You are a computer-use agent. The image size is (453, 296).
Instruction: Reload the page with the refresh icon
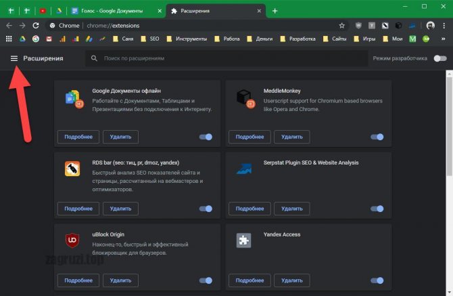pyautogui.click(x=36, y=26)
